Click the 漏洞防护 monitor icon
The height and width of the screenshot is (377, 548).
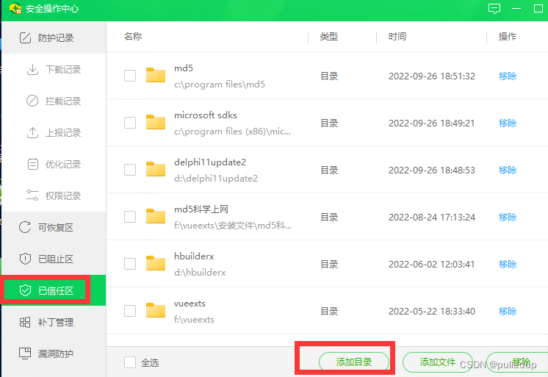pos(25,353)
